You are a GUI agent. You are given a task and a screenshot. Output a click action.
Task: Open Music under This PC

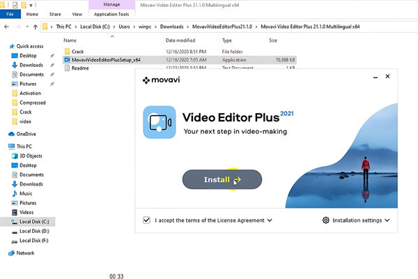(26, 193)
